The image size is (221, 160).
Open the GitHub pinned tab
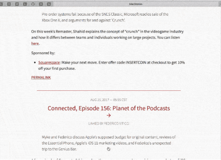(33, 4)
